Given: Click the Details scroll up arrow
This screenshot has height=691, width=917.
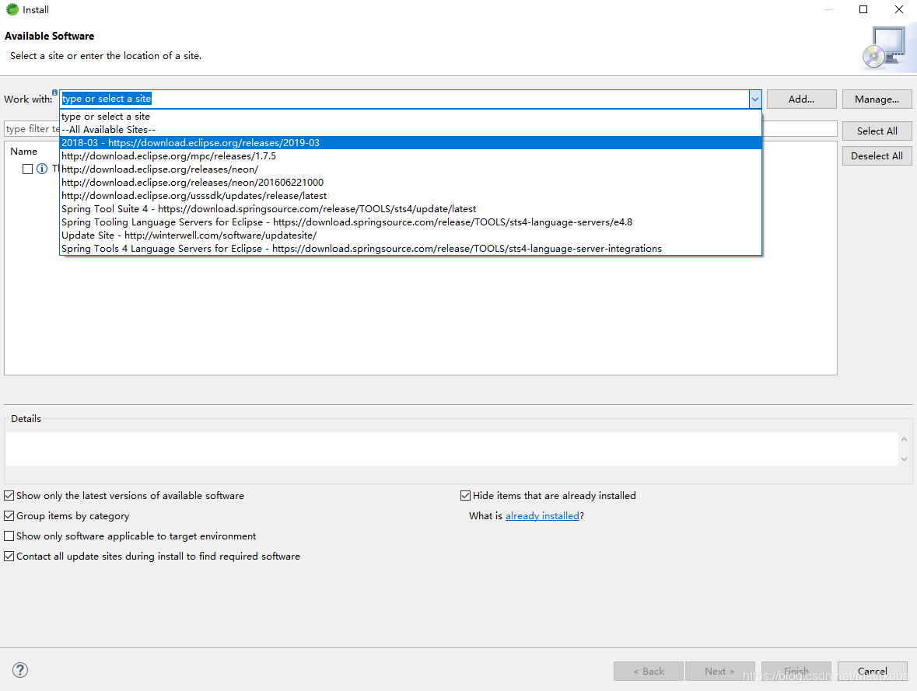Looking at the screenshot, I should point(904,439).
